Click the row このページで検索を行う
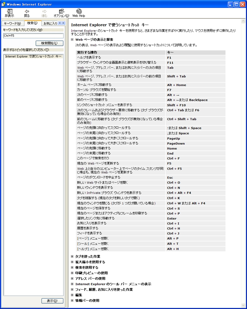Image resolution: width=247 pixels, height=309 pixels. coord(151,158)
